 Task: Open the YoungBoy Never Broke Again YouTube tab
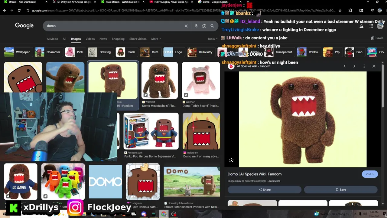171,2
